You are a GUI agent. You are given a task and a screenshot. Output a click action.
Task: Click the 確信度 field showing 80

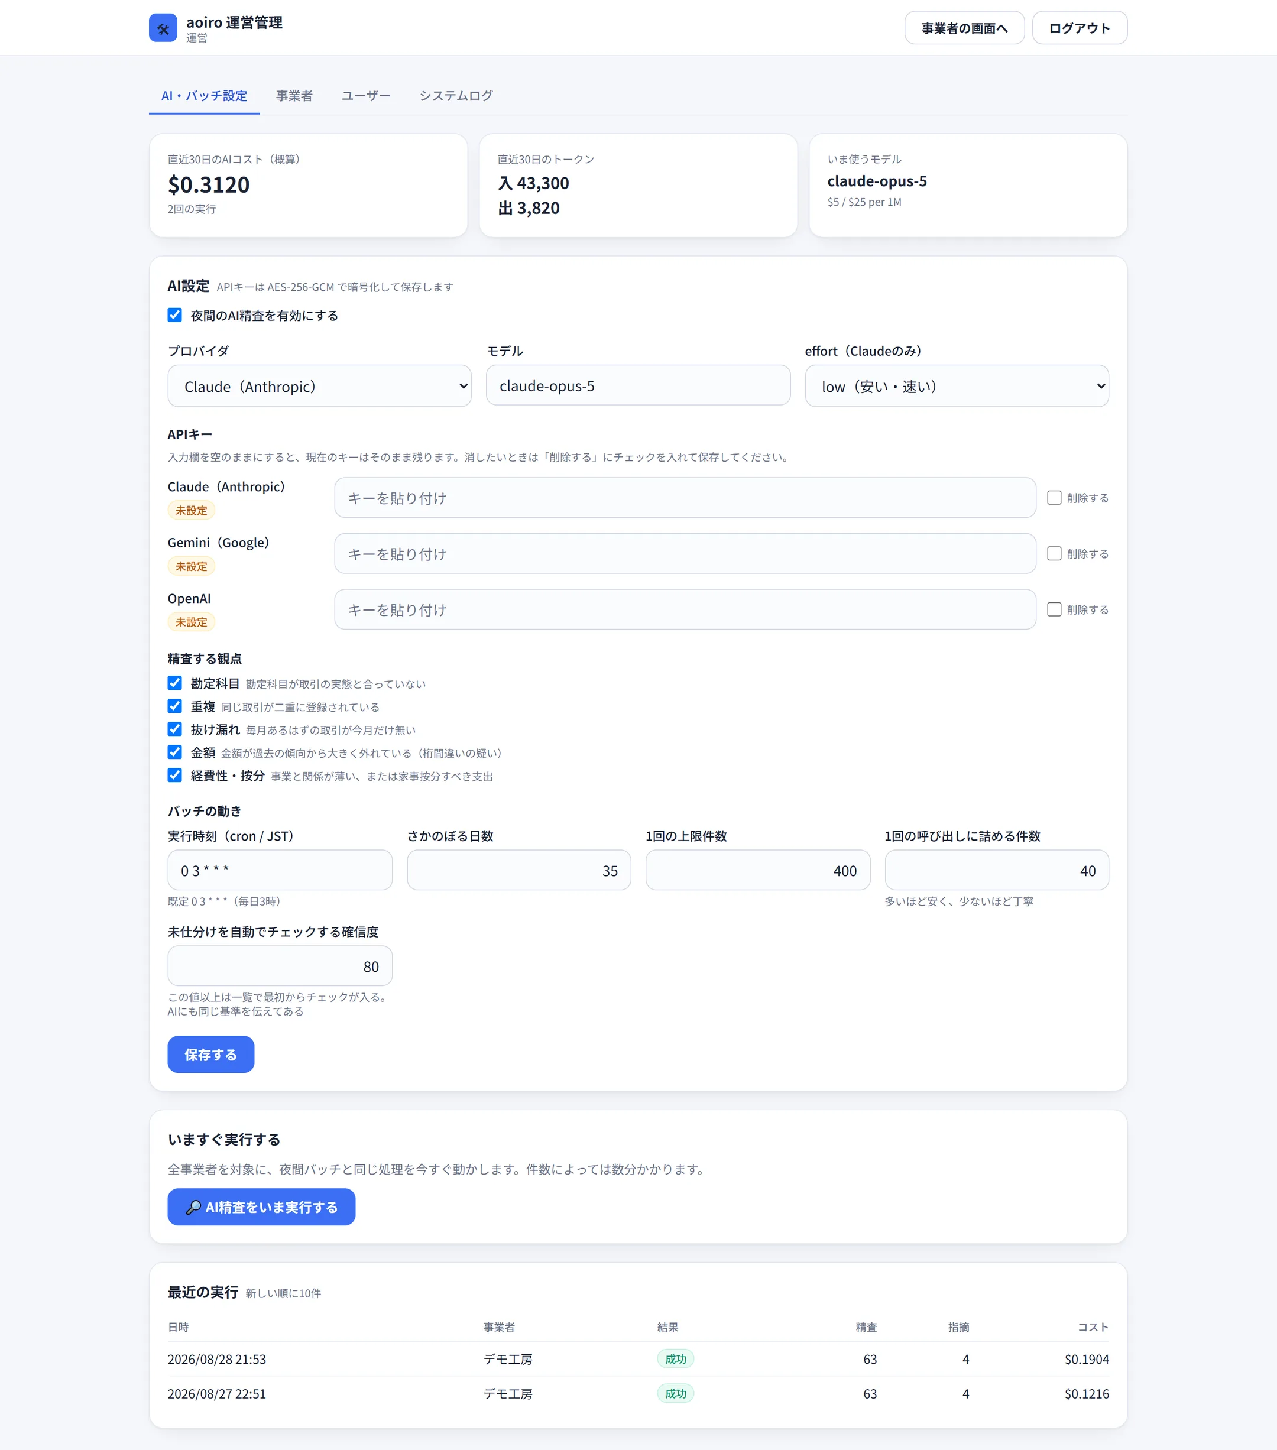pos(280,966)
